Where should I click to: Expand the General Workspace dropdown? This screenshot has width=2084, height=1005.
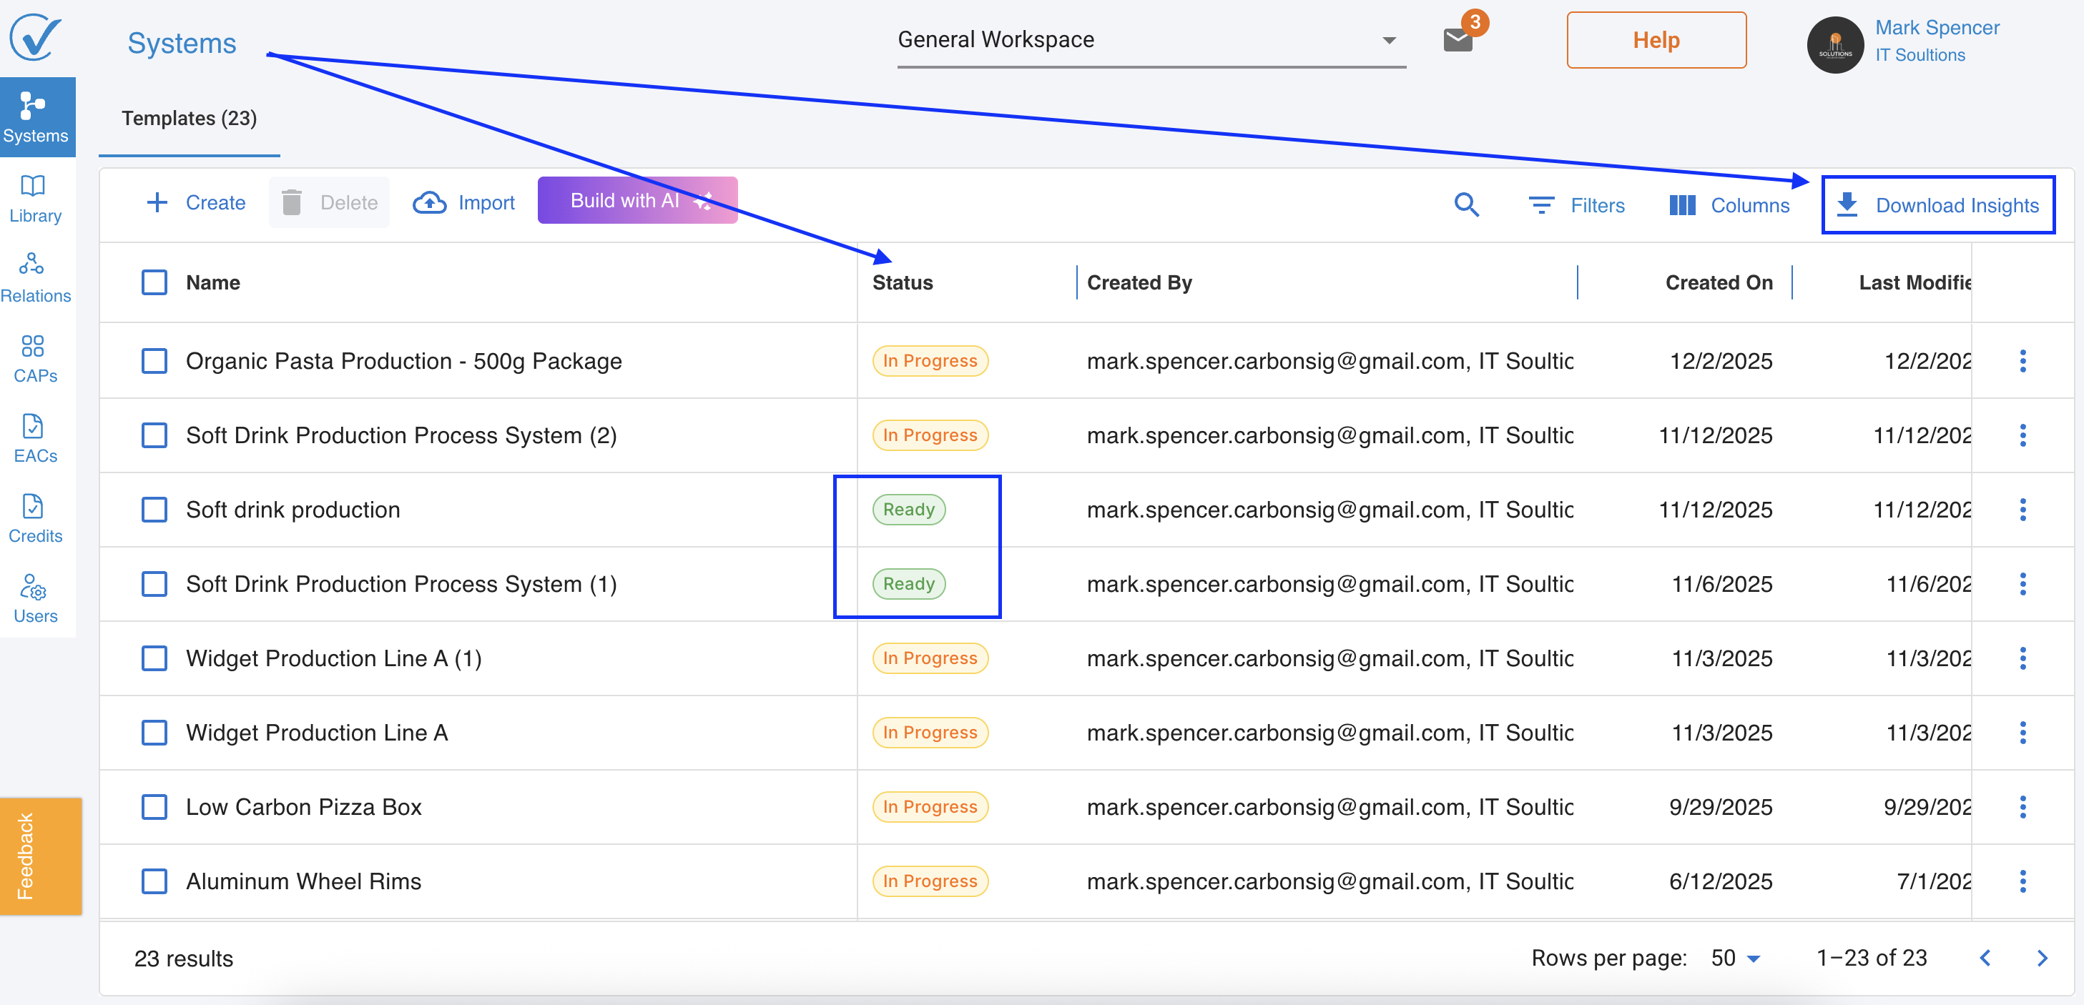[1151, 39]
